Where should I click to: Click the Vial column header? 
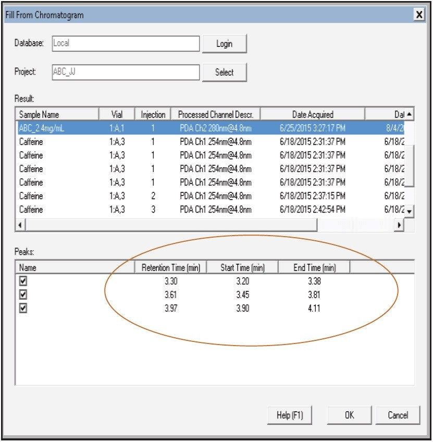click(117, 115)
